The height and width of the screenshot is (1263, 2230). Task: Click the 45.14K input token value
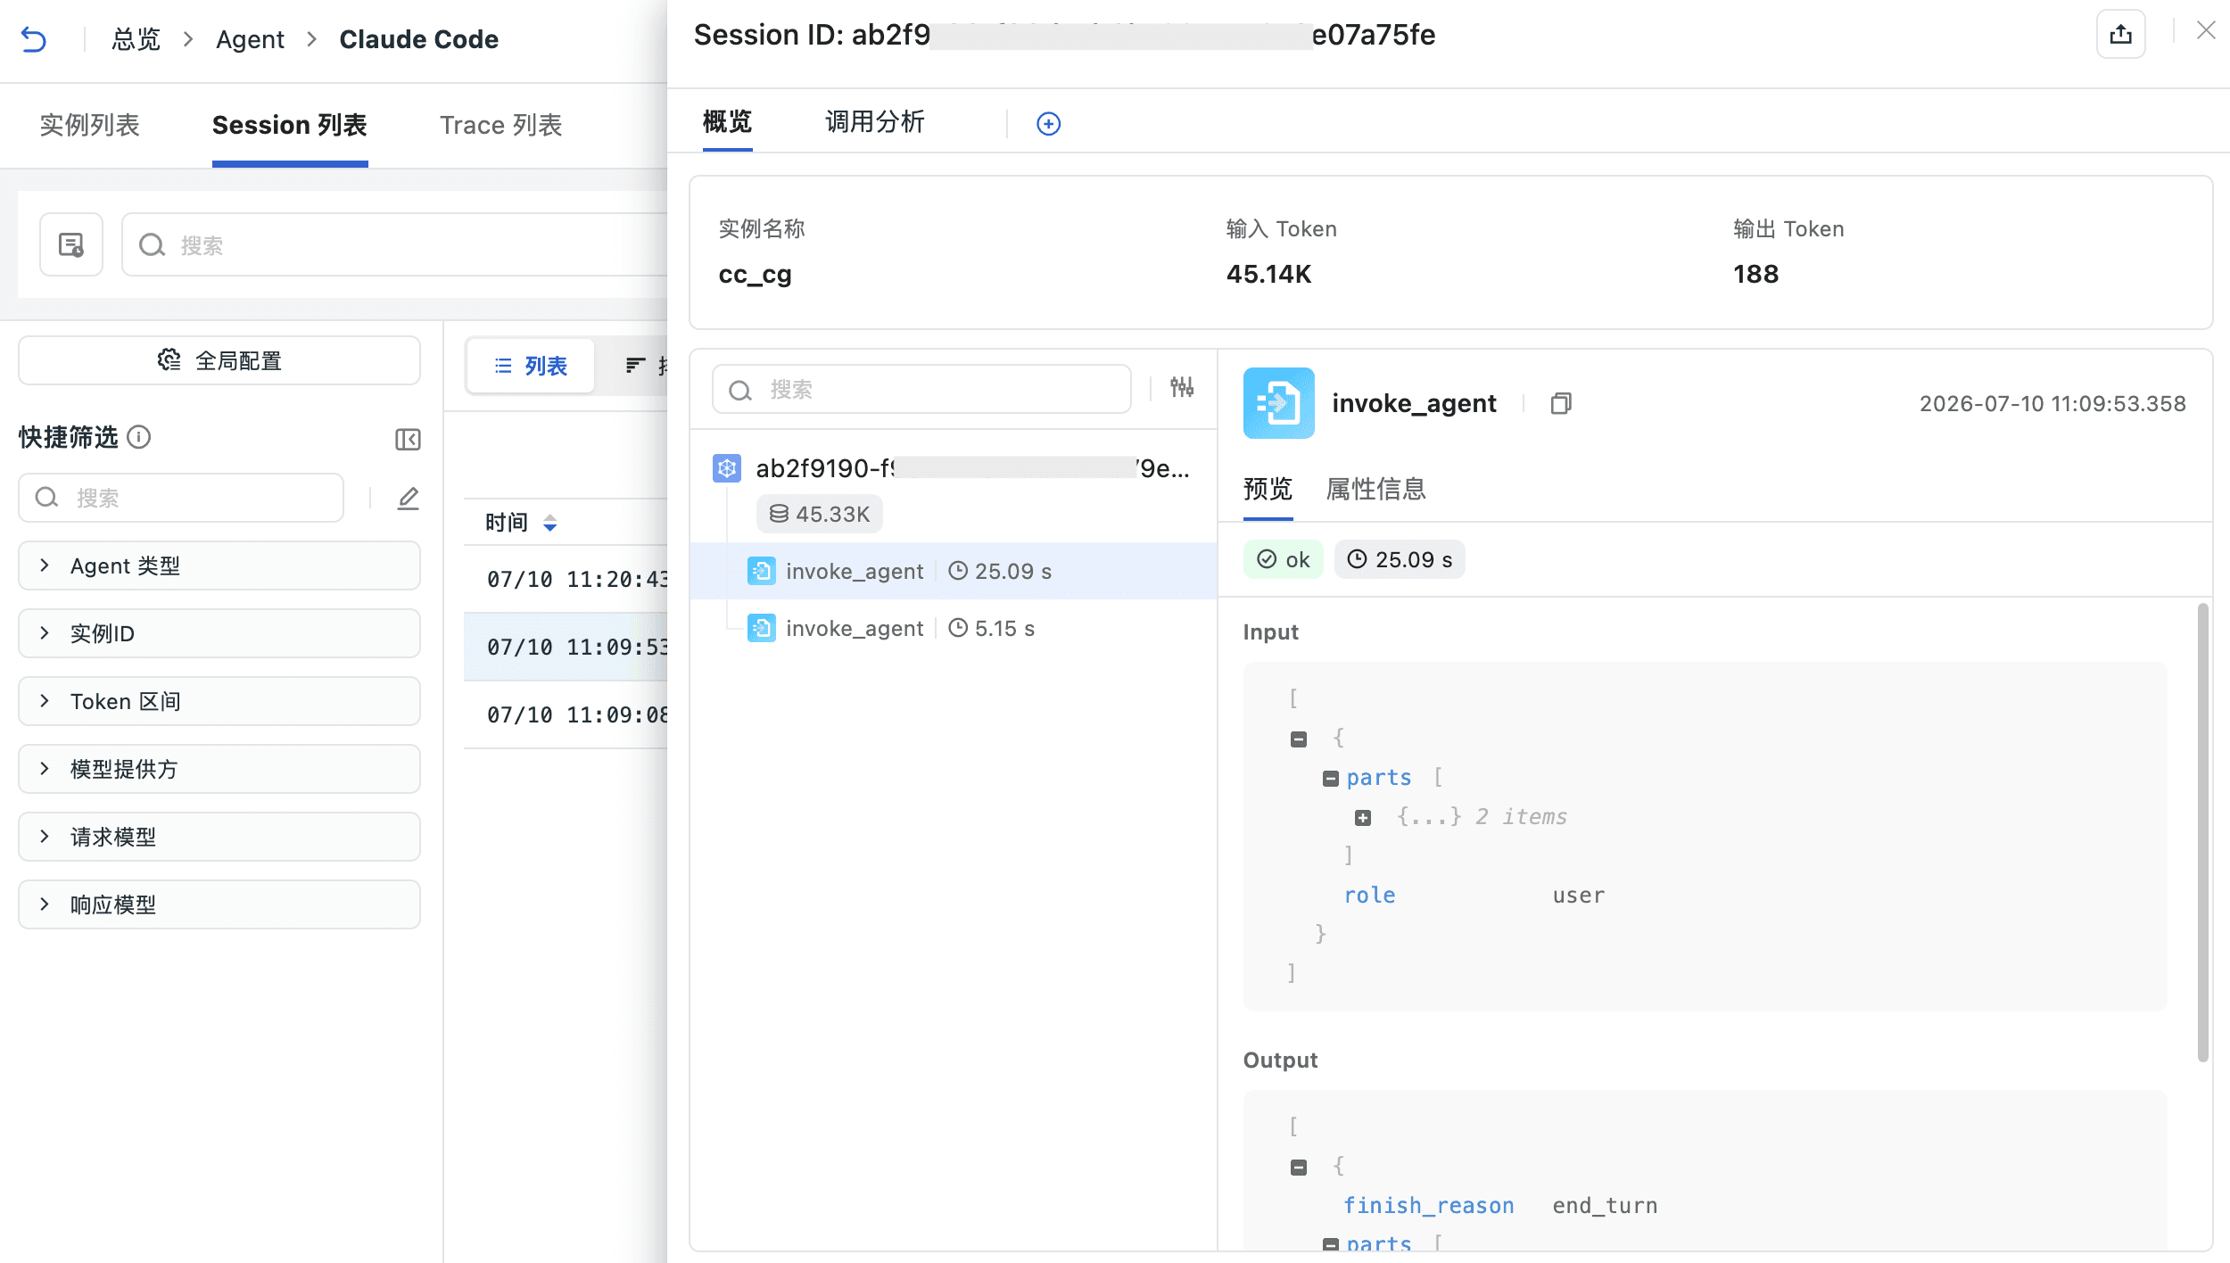pos(1268,274)
